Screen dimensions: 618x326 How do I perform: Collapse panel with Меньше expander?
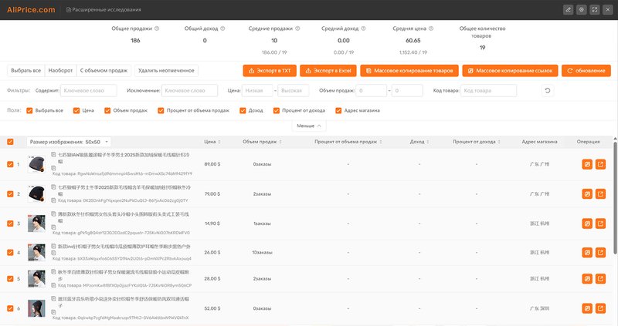[309, 126]
